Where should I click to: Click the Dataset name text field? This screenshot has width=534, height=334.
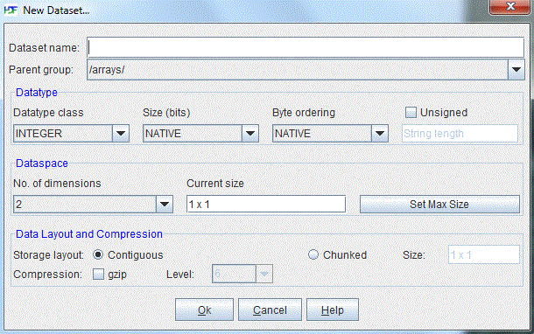click(306, 47)
